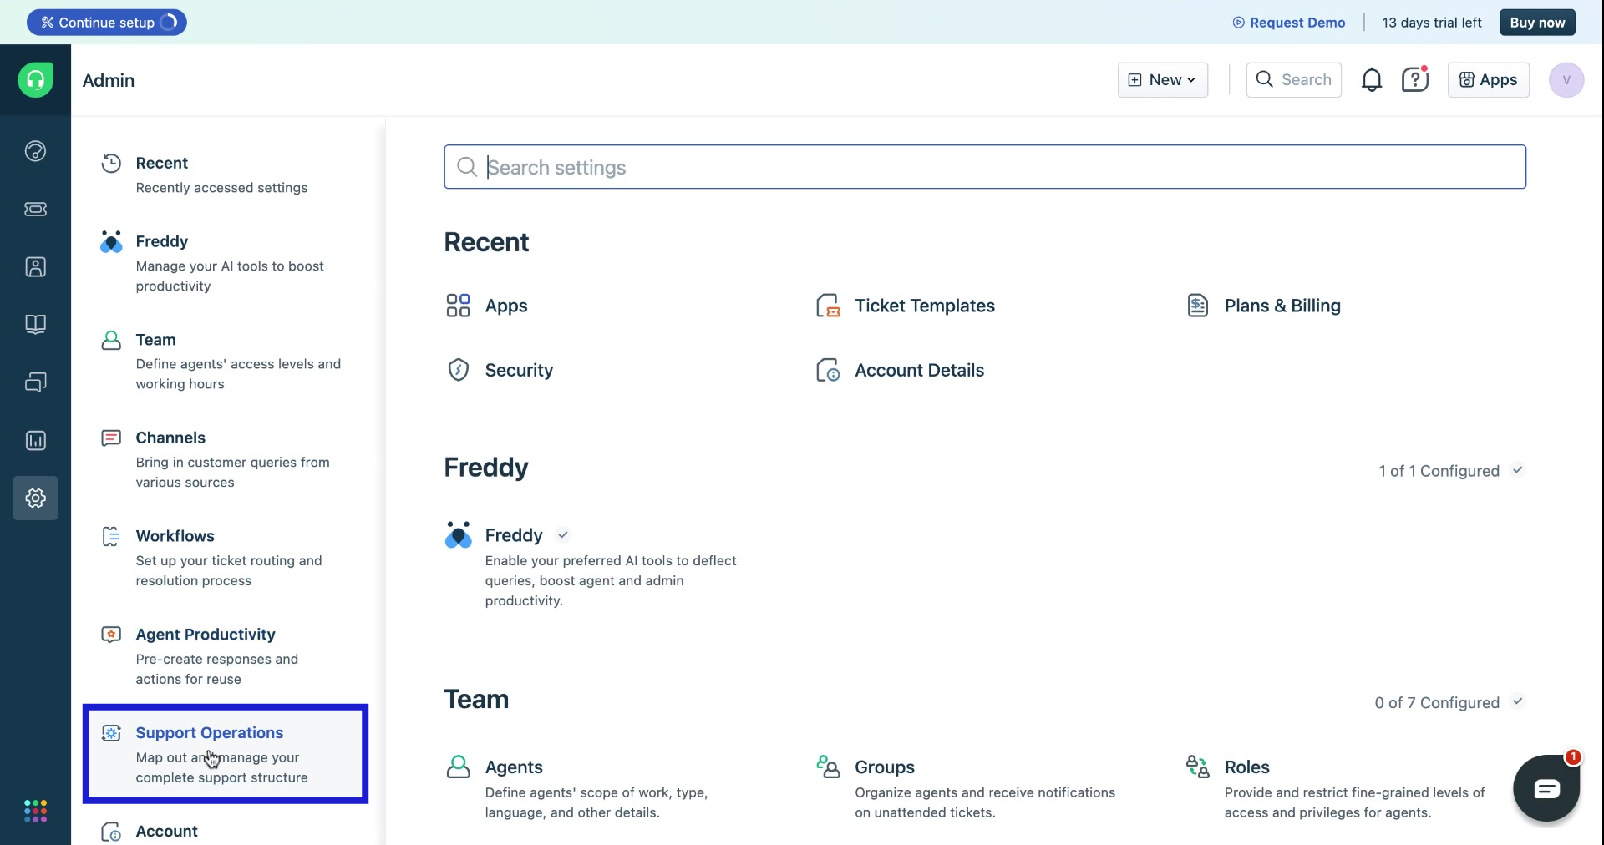Screen dimensions: 1604x845
Task: Open the New dropdown button
Action: pyautogui.click(x=1162, y=80)
